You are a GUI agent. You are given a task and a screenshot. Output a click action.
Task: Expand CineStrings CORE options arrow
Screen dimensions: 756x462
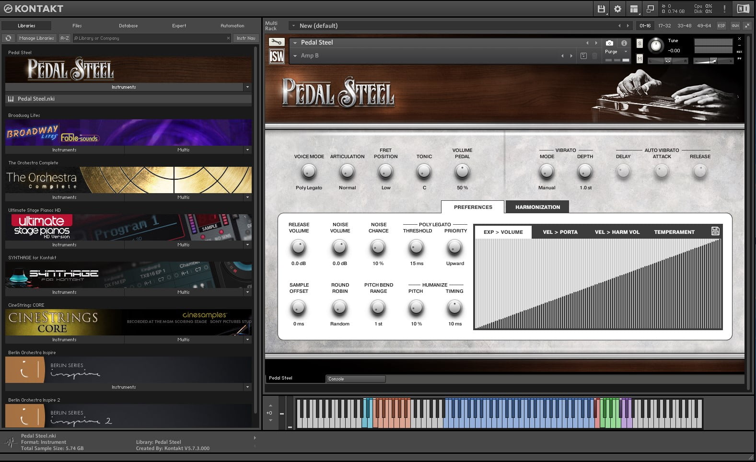tap(247, 340)
